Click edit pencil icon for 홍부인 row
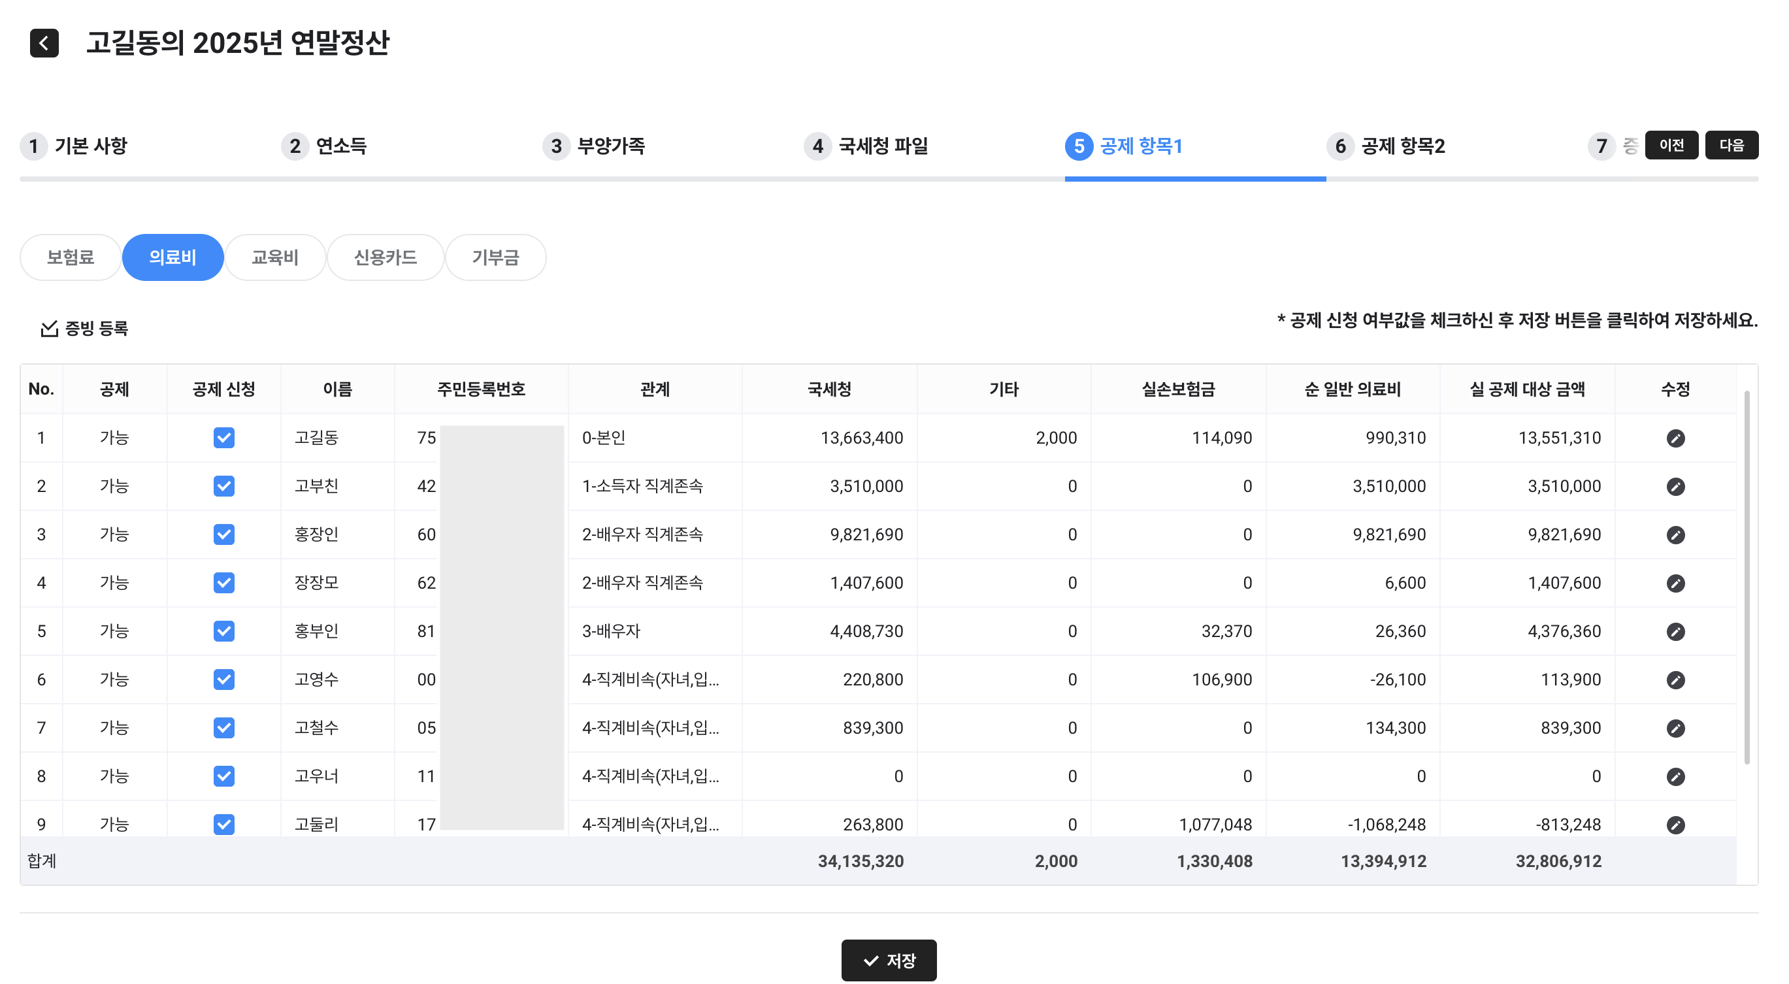This screenshot has height=984, width=1789. pyautogui.click(x=1675, y=631)
